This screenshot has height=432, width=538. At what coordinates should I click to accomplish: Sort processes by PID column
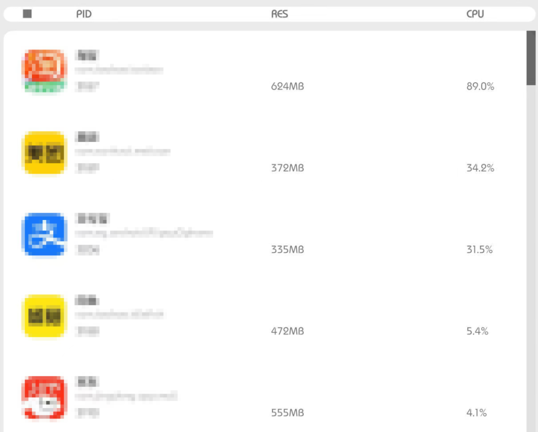pyautogui.click(x=84, y=14)
